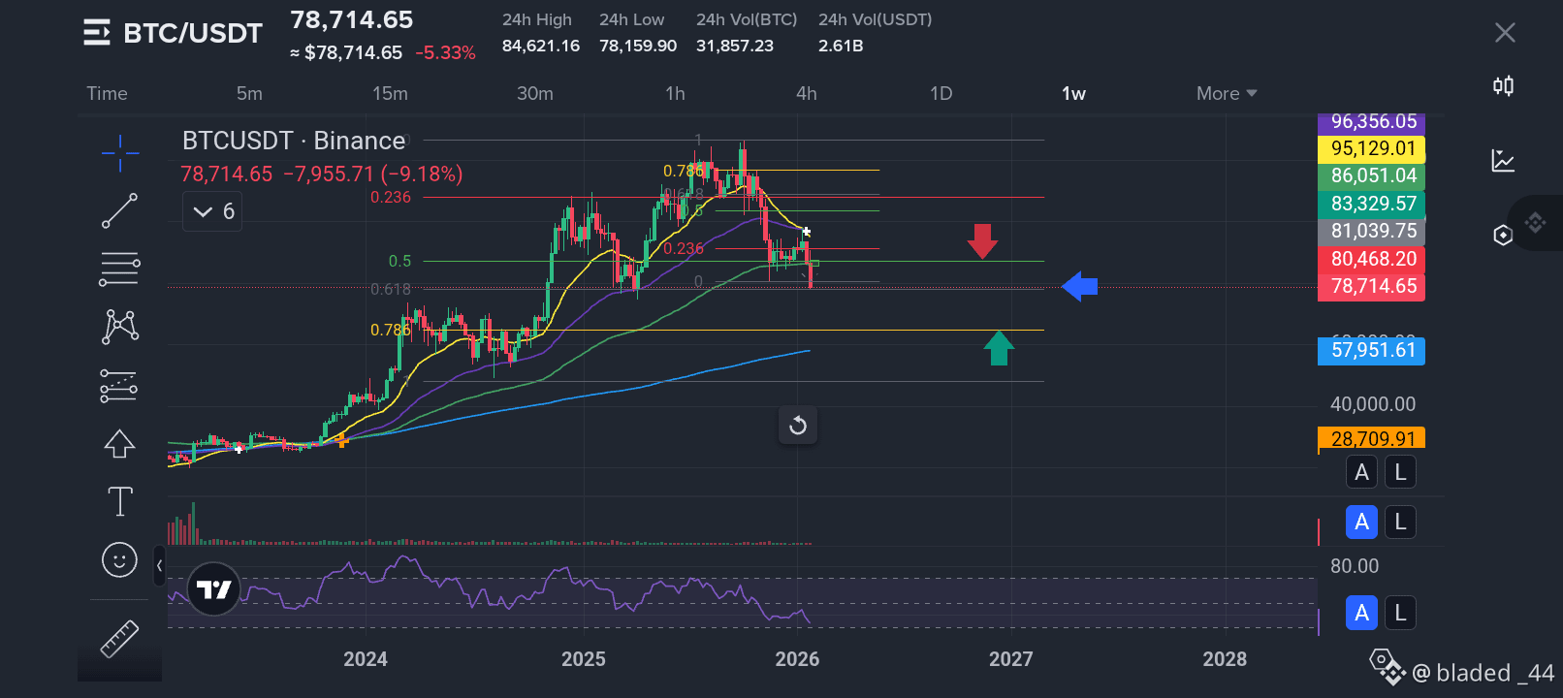Click the 2028 time axis label
This screenshot has height=698, width=1563.
[x=1225, y=659]
